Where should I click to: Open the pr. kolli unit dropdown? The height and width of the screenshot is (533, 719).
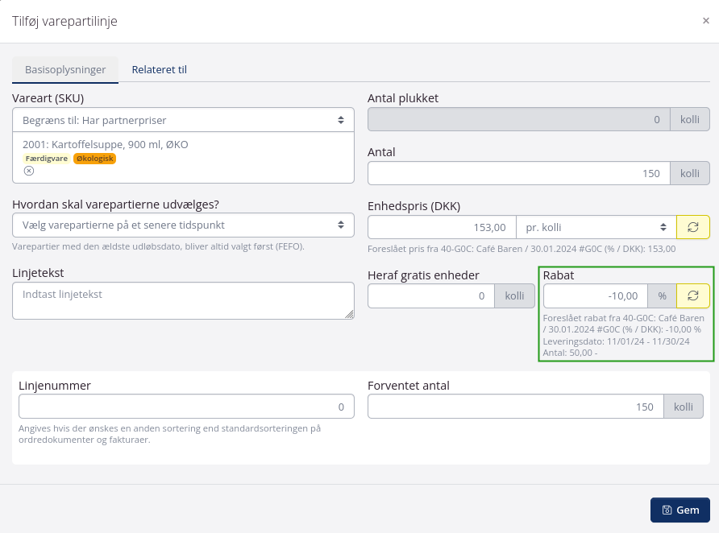(x=595, y=227)
